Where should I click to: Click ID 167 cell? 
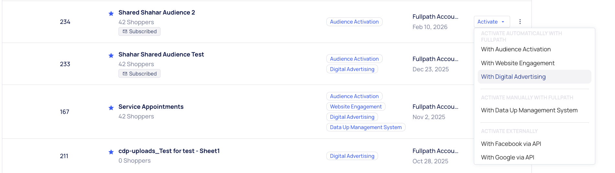64,112
